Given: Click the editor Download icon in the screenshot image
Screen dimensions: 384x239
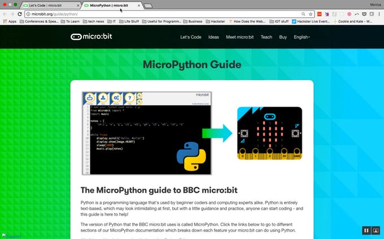Looking at the screenshot, I should click(x=90, y=98).
